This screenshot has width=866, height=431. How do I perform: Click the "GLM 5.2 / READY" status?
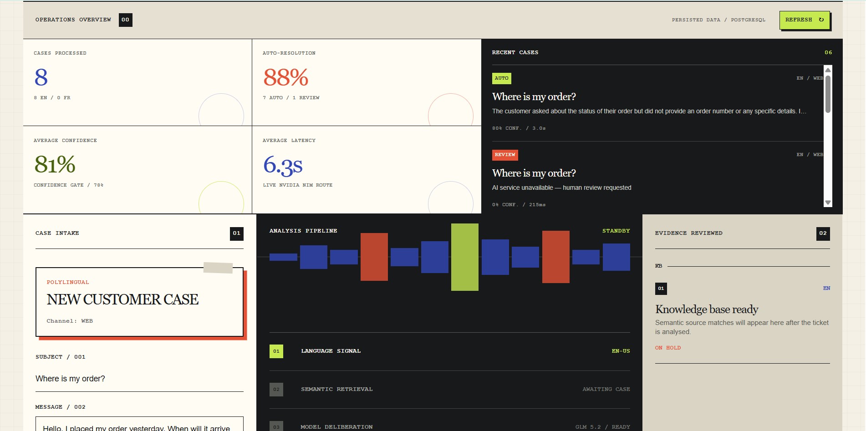point(602,427)
